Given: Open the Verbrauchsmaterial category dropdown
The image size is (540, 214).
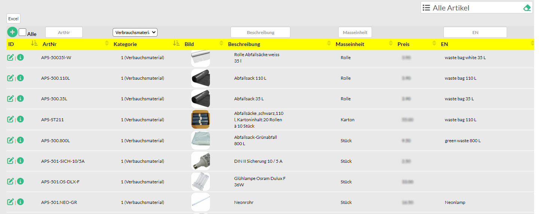Looking at the screenshot, I should (x=135, y=33).
